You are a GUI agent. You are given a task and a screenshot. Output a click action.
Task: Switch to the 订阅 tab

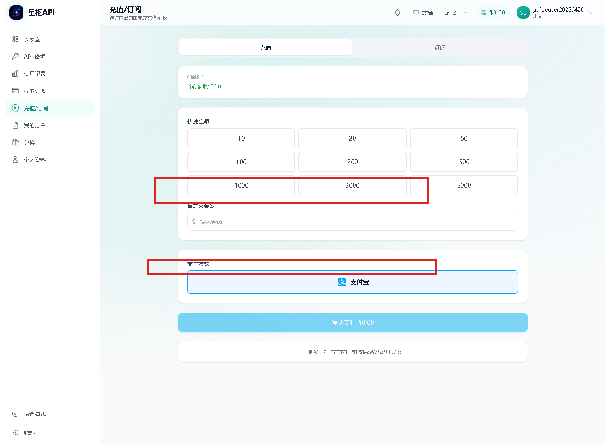[440, 48]
